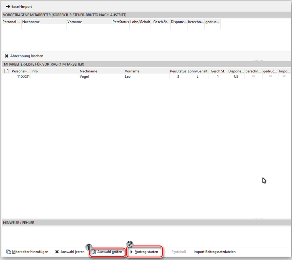Click the X icon of Abrechnung löschen

click(7, 56)
